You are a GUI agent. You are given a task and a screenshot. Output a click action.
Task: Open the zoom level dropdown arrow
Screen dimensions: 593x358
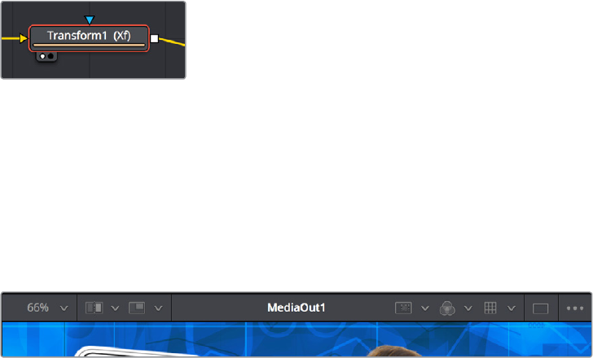64,308
